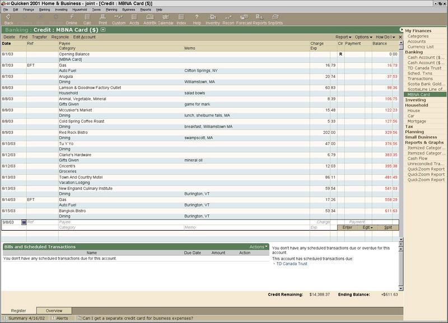Screen dimensions: 448x323
Task: Open Mortgage under Household in sidebar
Action: tap(417, 121)
